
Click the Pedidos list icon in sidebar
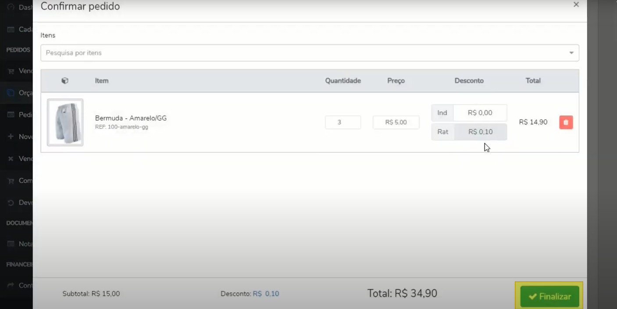[11, 115]
